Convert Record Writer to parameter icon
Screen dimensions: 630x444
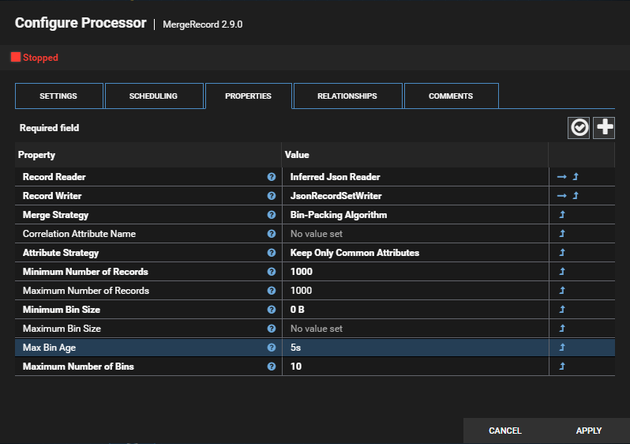(576, 195)
